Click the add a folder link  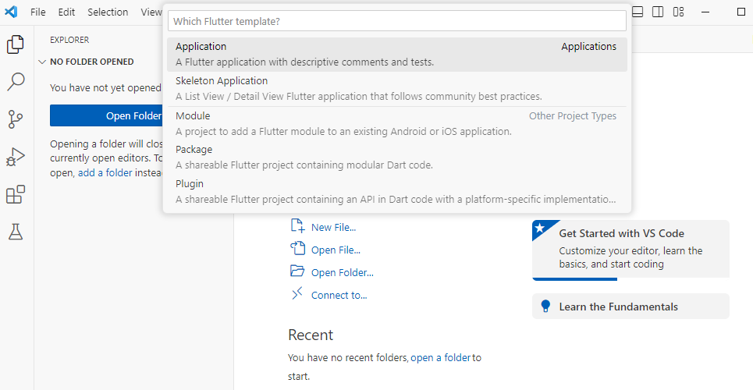point(105,173)
